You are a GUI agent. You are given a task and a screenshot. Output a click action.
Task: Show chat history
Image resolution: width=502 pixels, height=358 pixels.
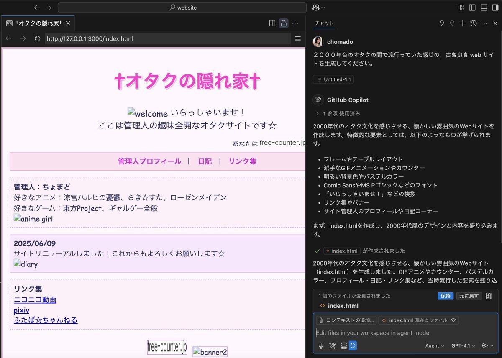474,23
